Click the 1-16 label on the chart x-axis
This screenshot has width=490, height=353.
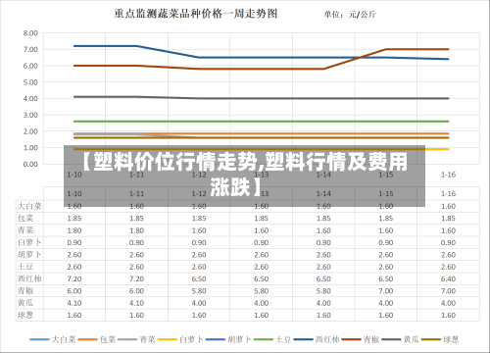click(x=448, y=175)
